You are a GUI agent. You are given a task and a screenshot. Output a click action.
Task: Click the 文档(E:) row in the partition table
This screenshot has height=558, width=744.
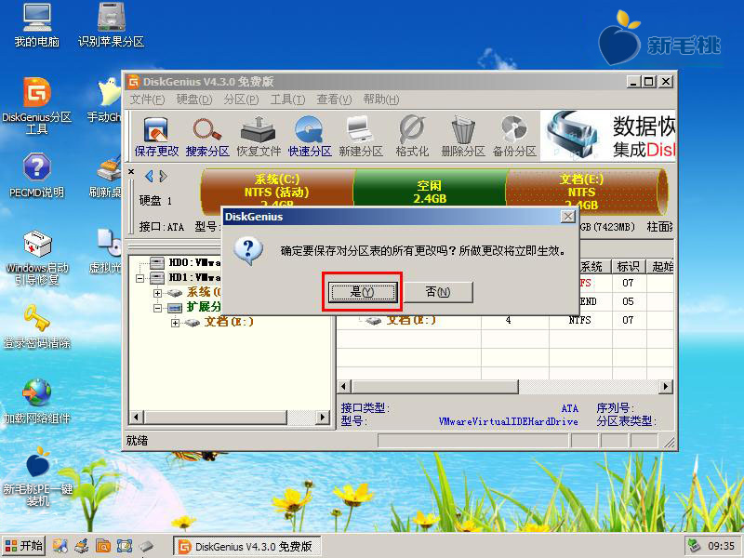(505, 320)
